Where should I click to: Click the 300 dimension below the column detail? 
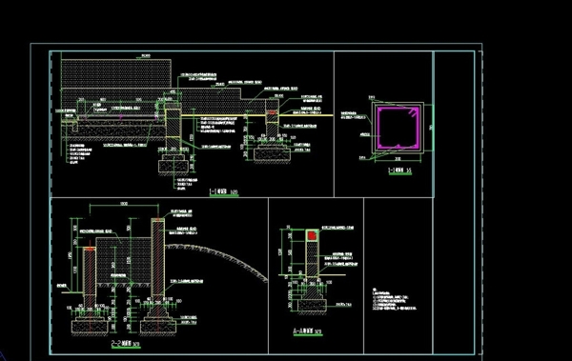coord(398,159)
